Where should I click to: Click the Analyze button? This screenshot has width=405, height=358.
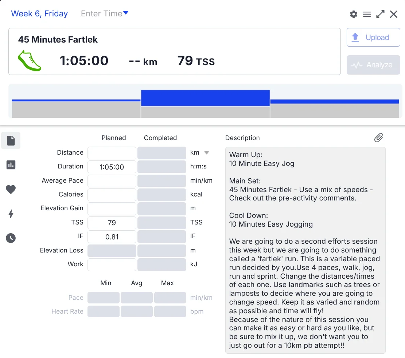373,65
